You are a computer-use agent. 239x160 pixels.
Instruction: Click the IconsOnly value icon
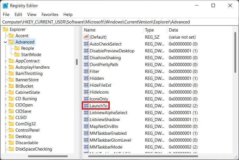pos(86,99)
